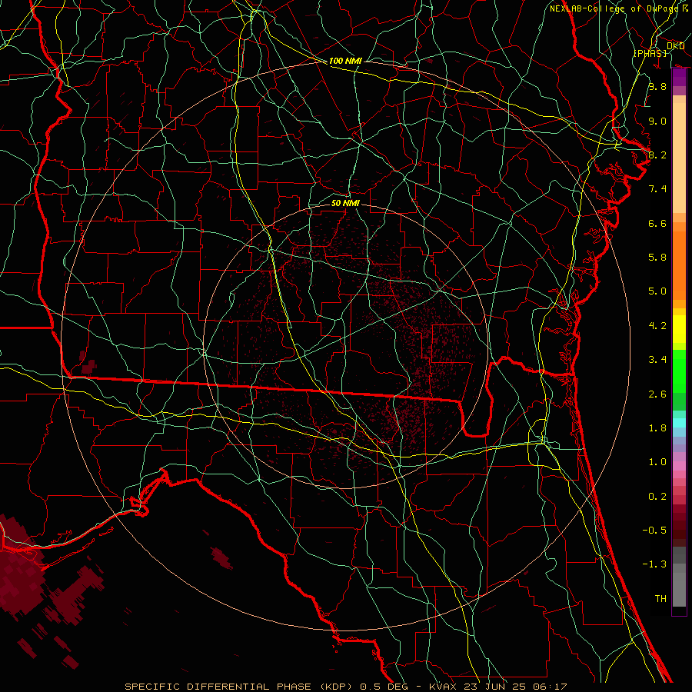Pick the bright orange segment of the color bar
The width and height of the screenshot is (692, 692).
point(679,265)
